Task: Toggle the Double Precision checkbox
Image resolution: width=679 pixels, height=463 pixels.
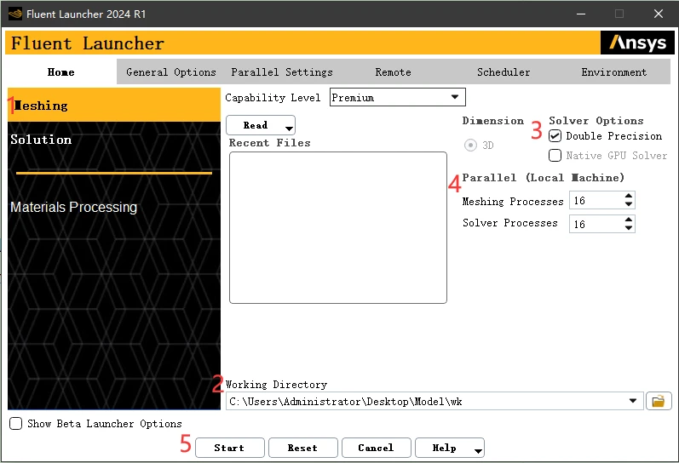Action: [555, 136]
